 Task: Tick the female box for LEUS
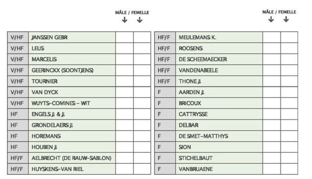[x=142, y=48]
